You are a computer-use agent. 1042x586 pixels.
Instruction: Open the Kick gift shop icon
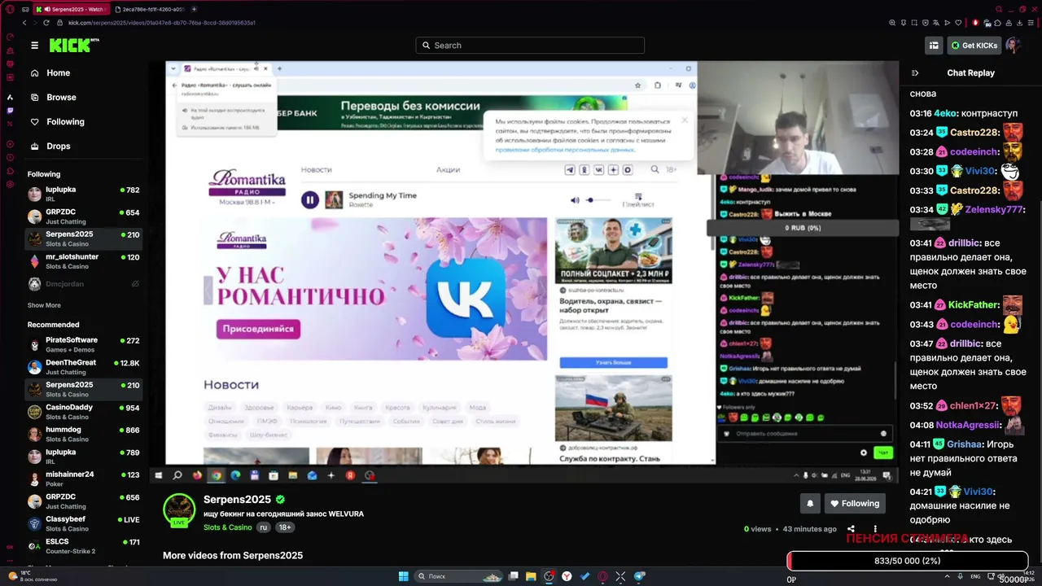934,46
